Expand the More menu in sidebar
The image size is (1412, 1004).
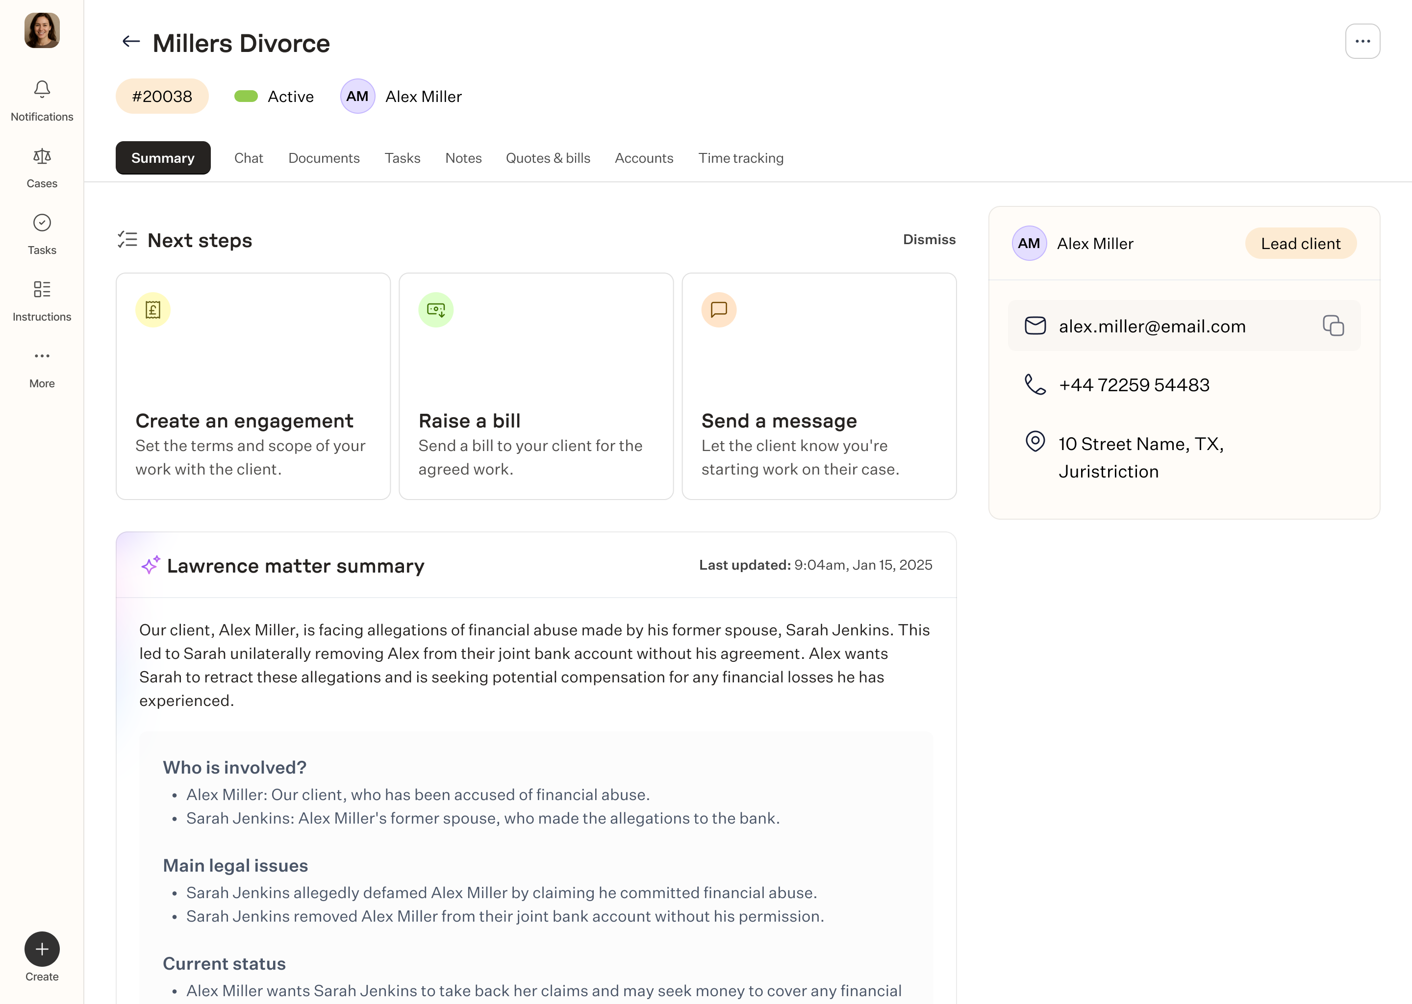(42, 356)
